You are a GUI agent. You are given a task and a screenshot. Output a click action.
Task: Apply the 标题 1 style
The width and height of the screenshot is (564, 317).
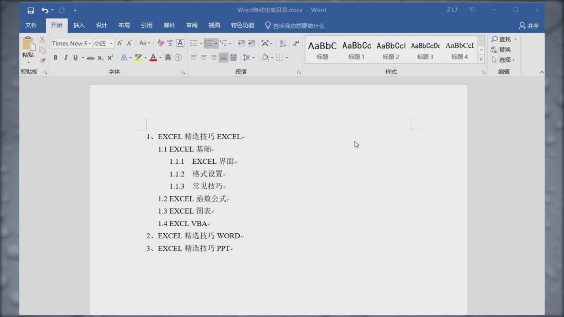[356, 50]
